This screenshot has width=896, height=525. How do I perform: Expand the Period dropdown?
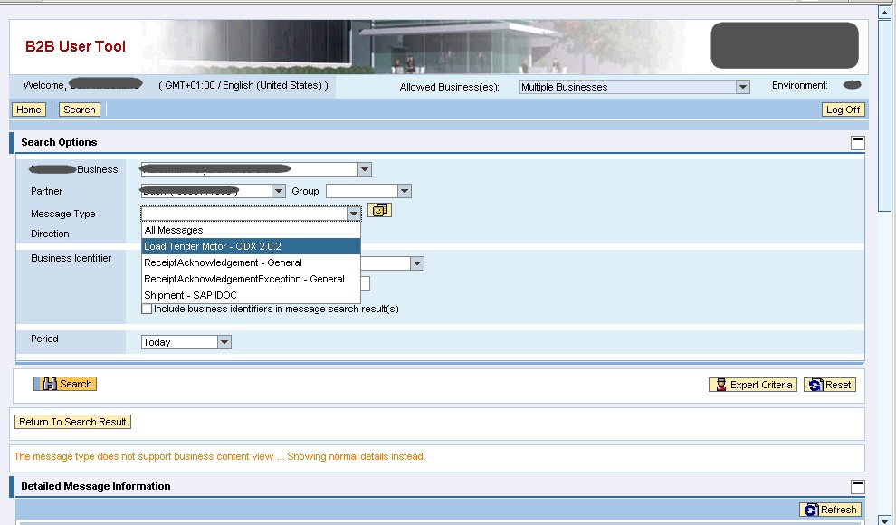[224, 342]
